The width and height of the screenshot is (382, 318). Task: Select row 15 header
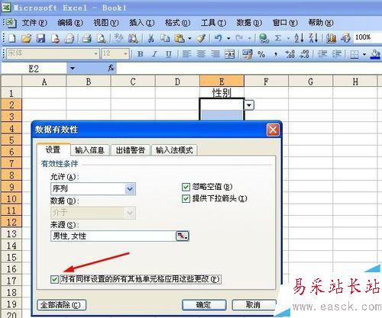11,257
